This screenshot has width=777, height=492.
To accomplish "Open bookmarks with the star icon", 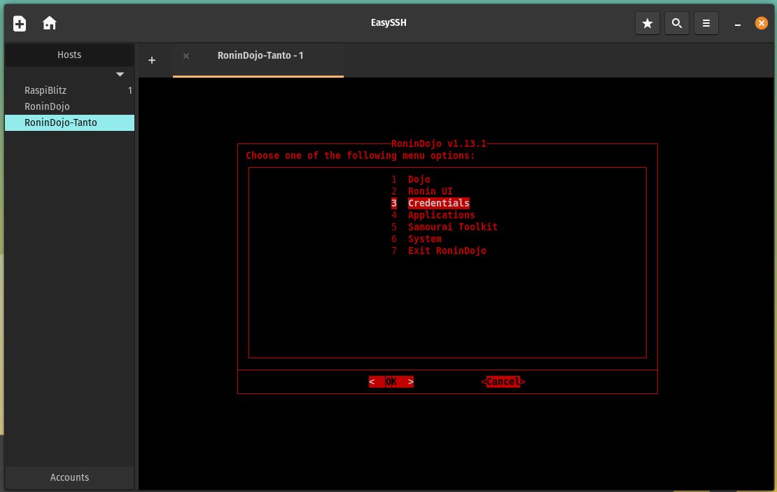I will point(647,23).
